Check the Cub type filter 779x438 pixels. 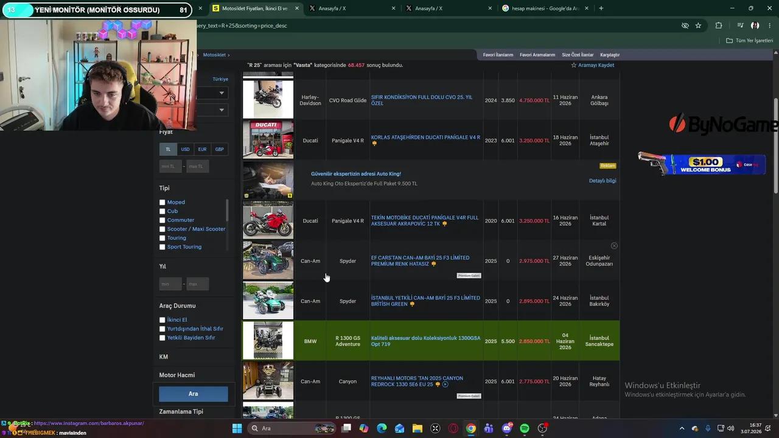click(162, 211)
